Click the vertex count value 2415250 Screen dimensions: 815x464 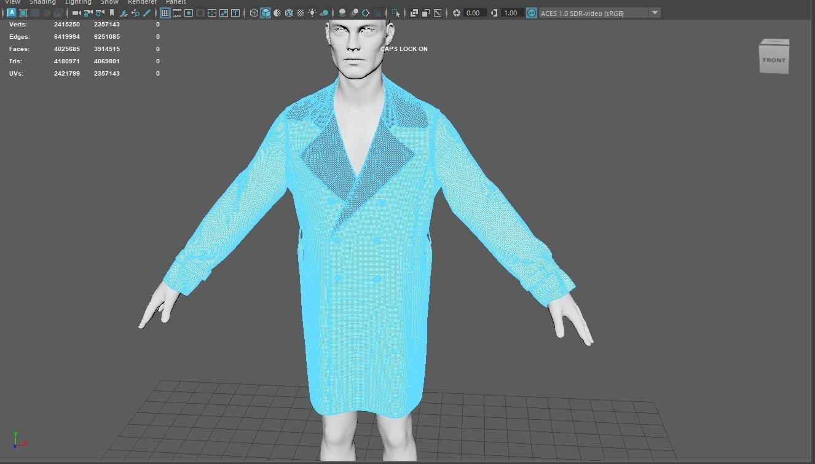coord(67,25)
